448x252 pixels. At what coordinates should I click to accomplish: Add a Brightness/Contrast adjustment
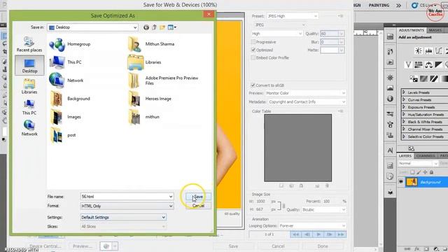point(419,51)
